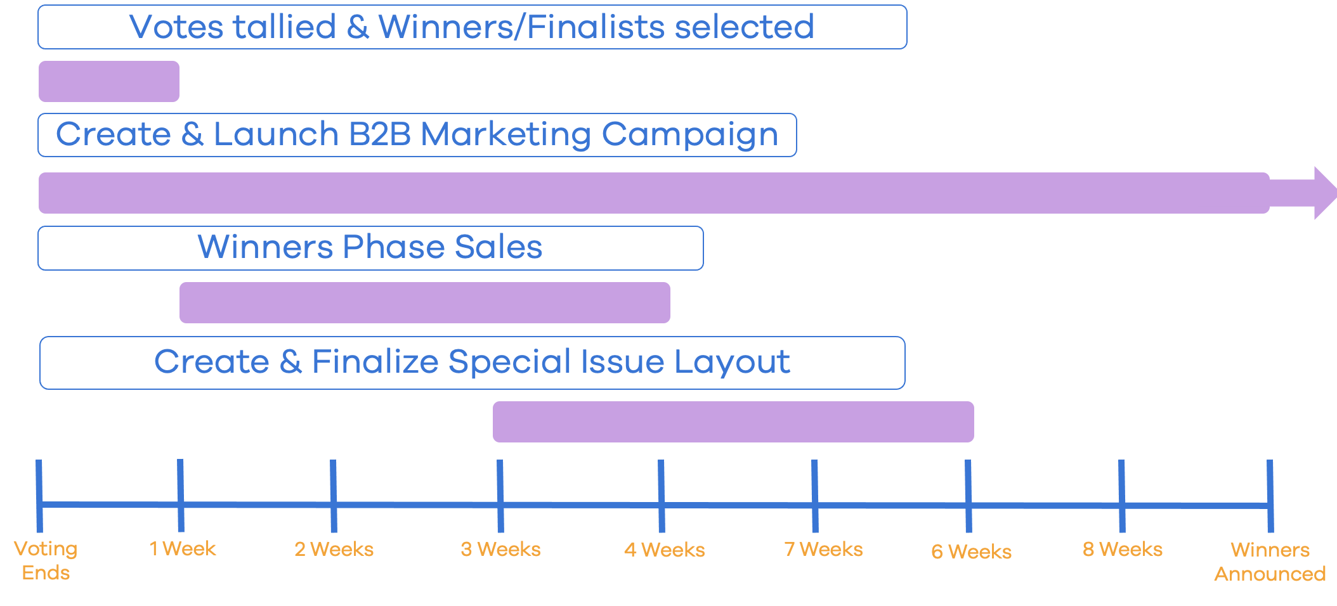
Task: Click the "Votes tallied & Winners/Finalists selected" label box
Action: (472, 27)
